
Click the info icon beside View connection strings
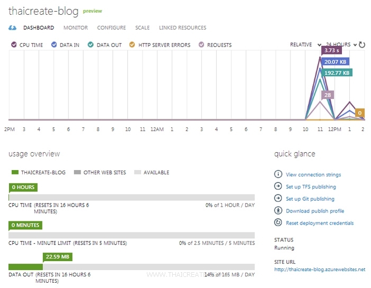coord(278,174)
